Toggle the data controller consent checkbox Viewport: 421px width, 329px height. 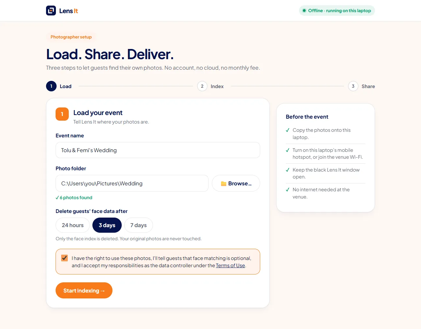[64, 258]
